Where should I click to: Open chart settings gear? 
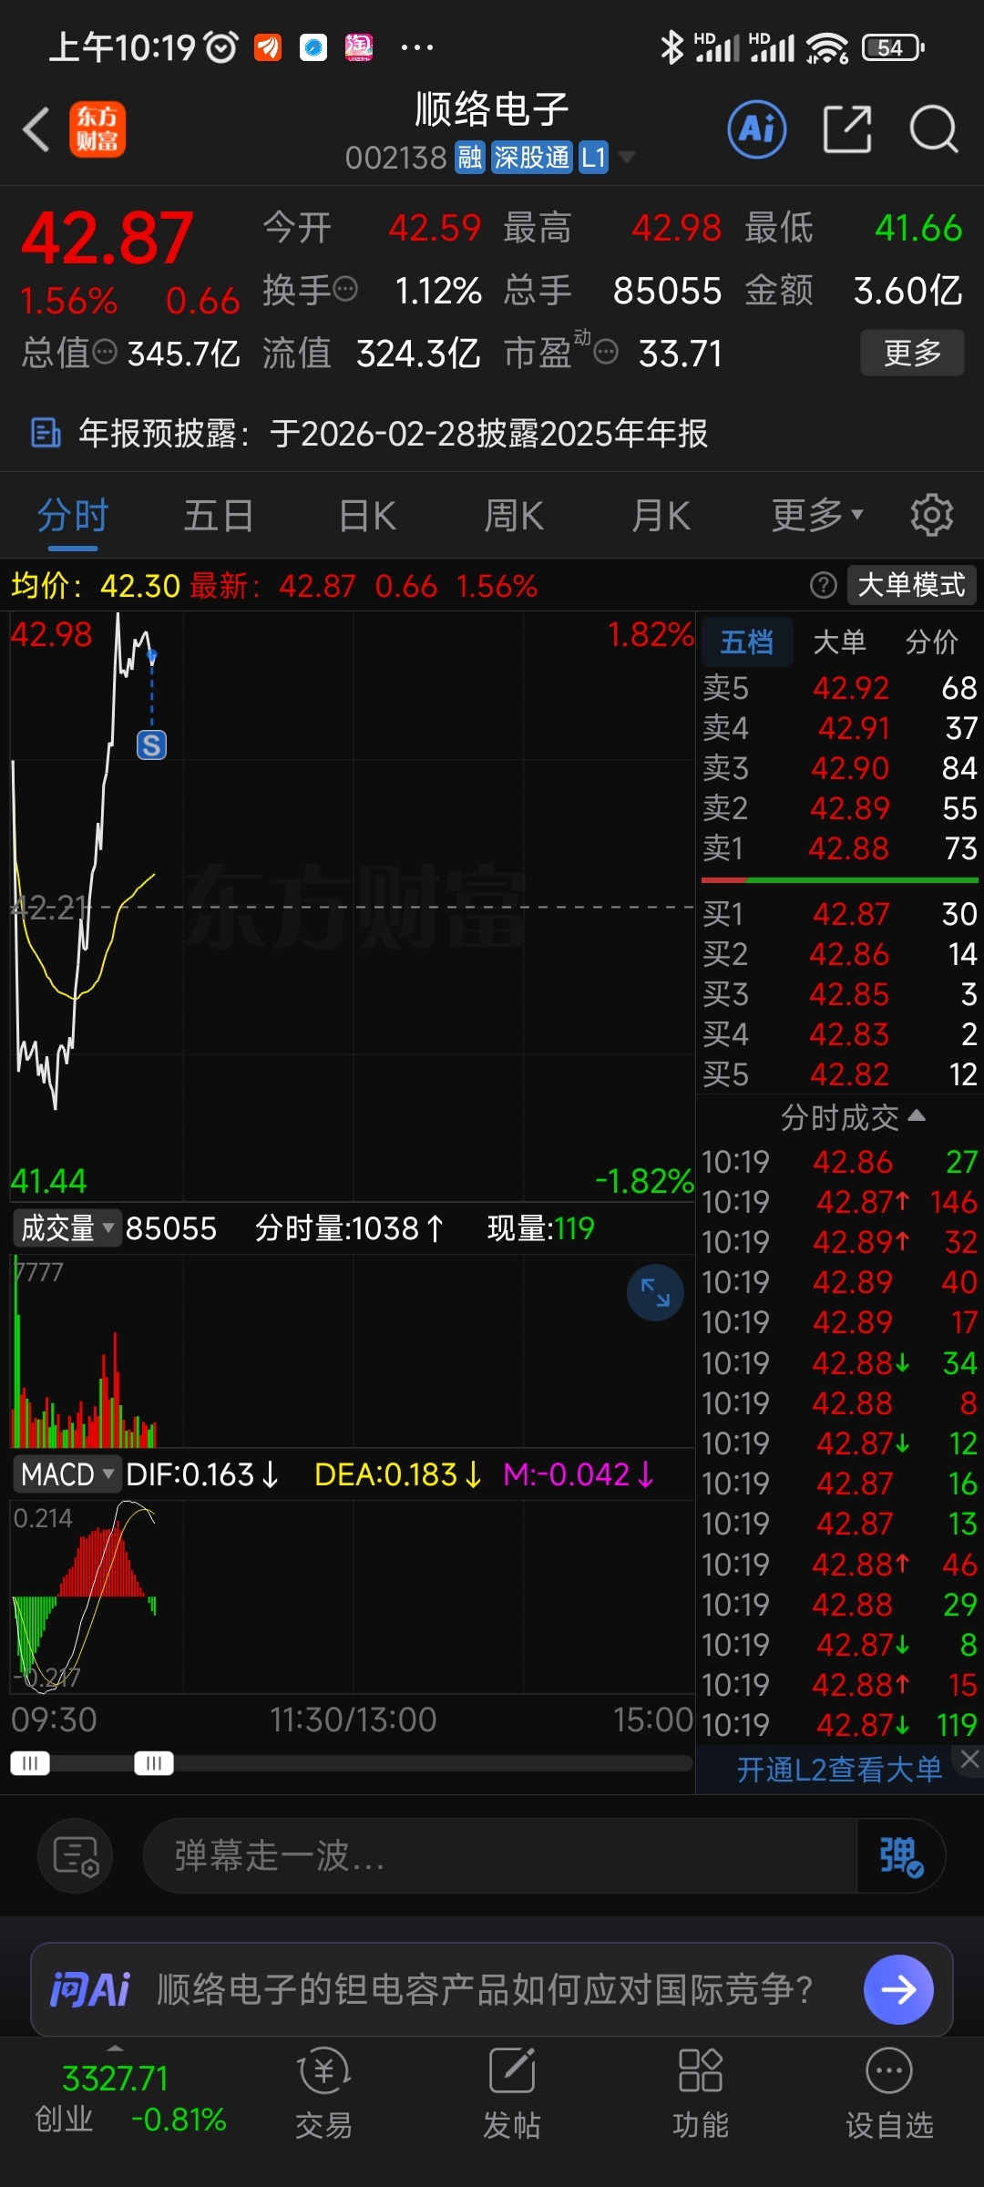click(x=932, y=516)
